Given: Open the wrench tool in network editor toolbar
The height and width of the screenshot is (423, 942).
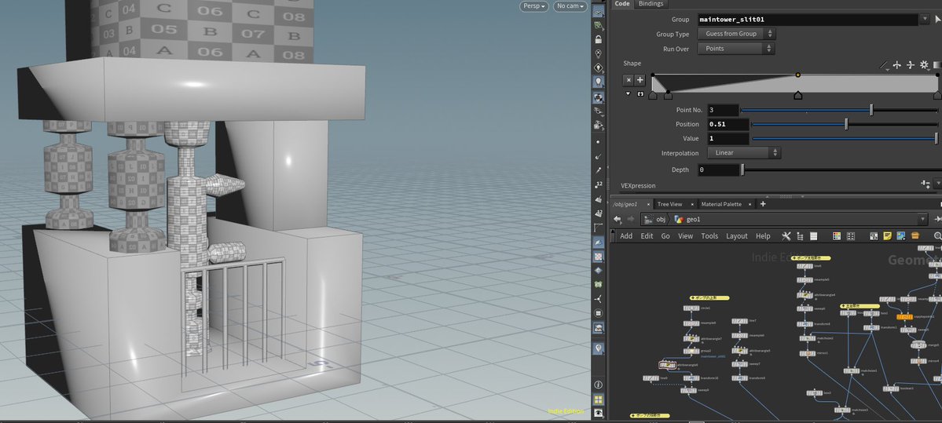Looking at the screenshot, I should (x=786, y=236).
